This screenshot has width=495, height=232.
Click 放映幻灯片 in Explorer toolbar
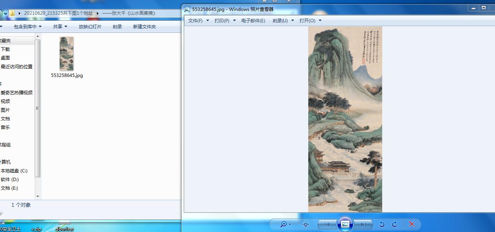(x=90, y=27)
